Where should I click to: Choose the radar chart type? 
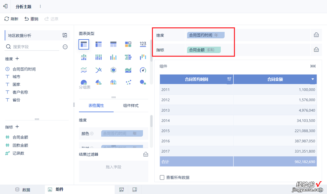click(113, 70)
